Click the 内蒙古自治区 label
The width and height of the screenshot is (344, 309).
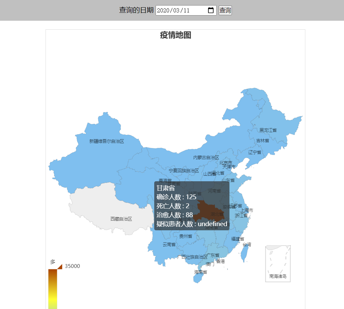(x=206, y=157)
